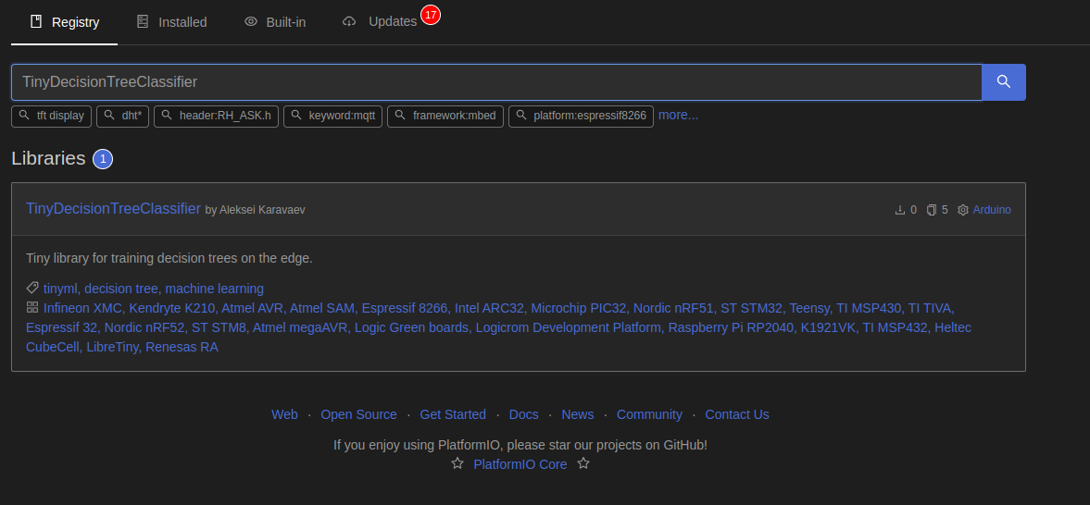Open the Logic Green boards platform link
1090x505 pixels.
point(411,327)
